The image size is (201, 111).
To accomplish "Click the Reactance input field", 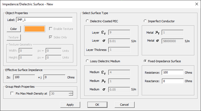I will (x=172, y=81).
